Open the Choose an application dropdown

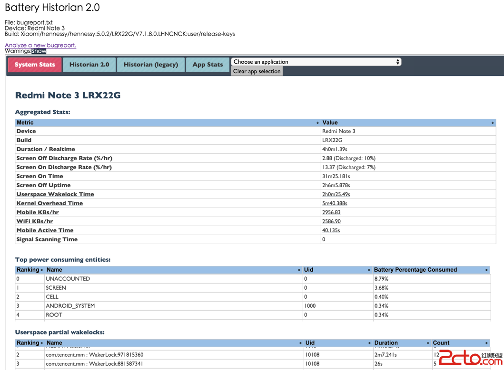coord(316,62)
